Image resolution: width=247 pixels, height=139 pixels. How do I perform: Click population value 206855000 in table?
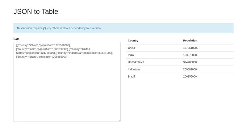coord(190,76)
